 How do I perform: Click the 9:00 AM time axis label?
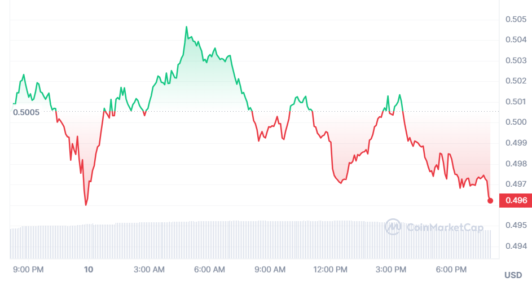tap(270, 270)
